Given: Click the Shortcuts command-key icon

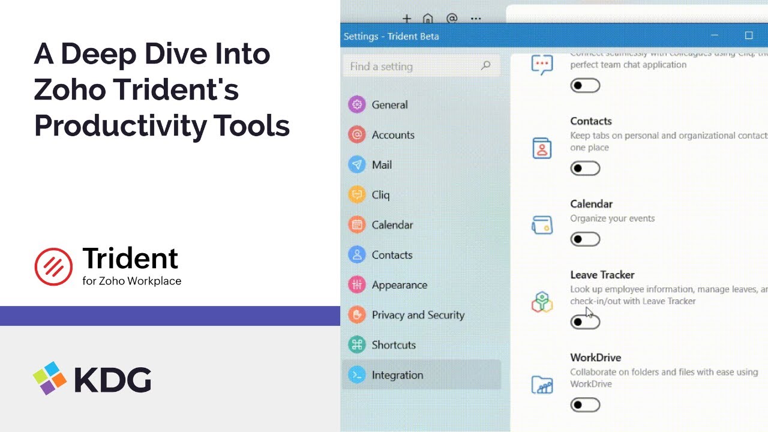Looking at the screenshot, I should [357, 344].
